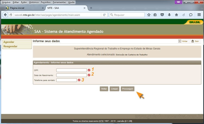Bookmark this page with the star icon

click(149, 15)
